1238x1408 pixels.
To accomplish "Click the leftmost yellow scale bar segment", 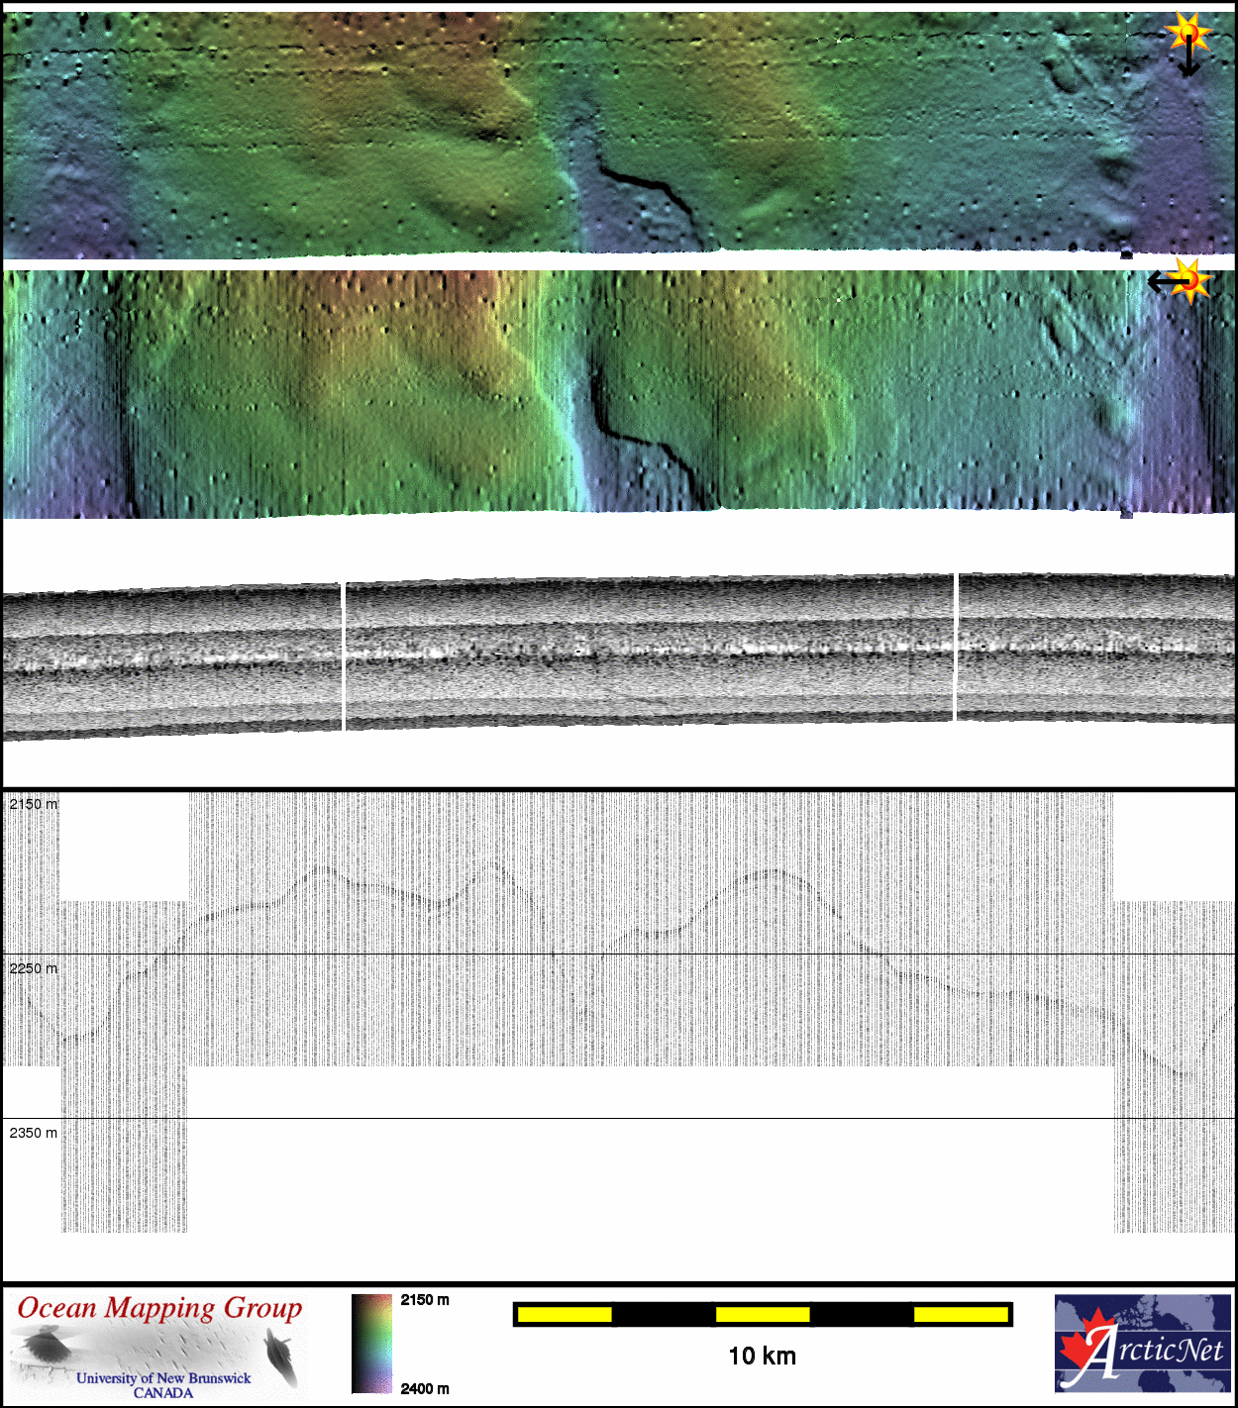I will point(565,1314).
